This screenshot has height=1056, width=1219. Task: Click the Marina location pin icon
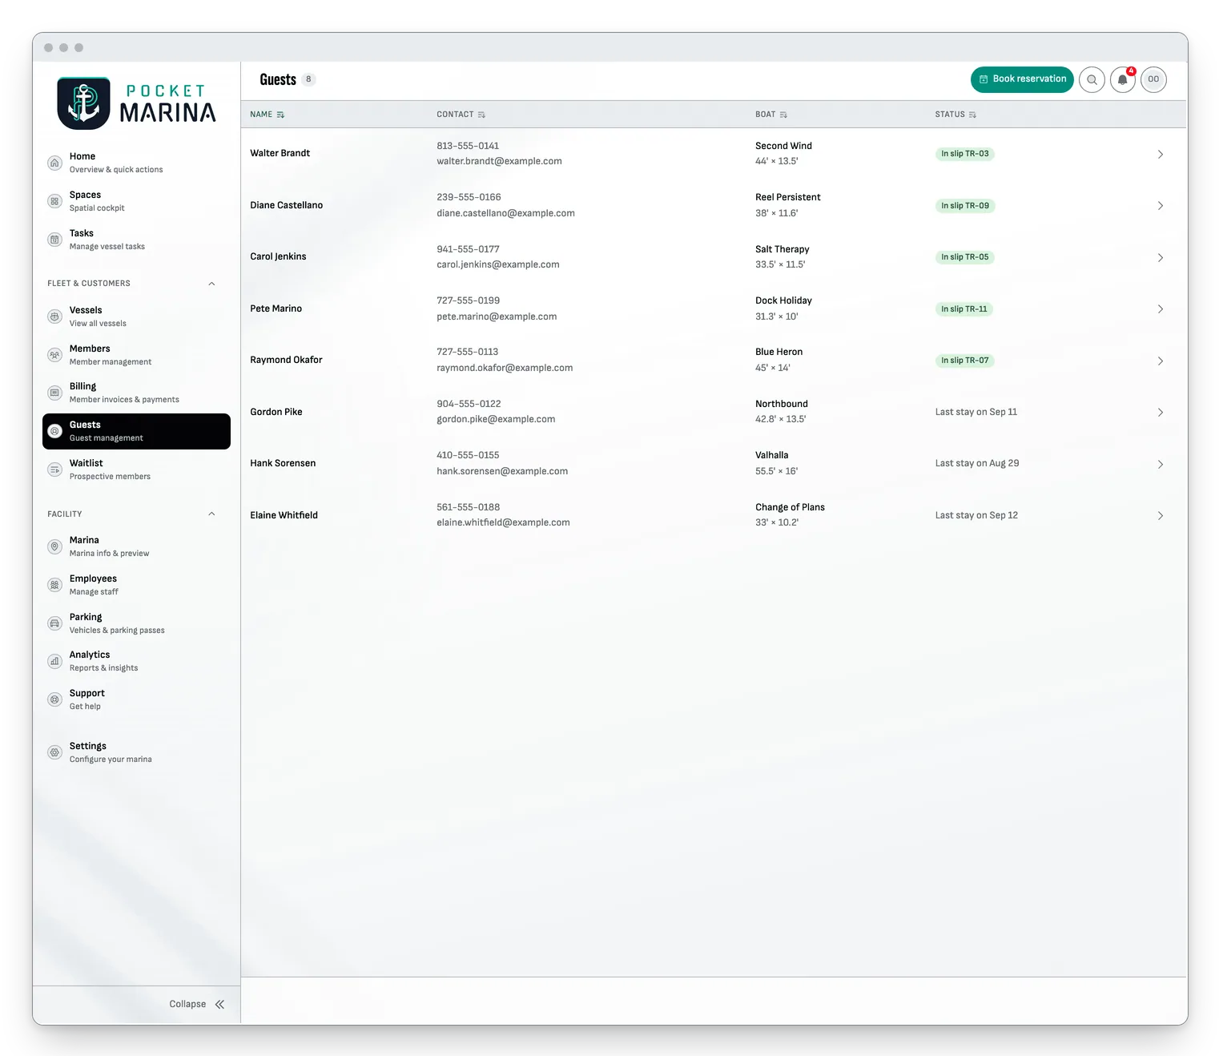(x=54, y=546)
